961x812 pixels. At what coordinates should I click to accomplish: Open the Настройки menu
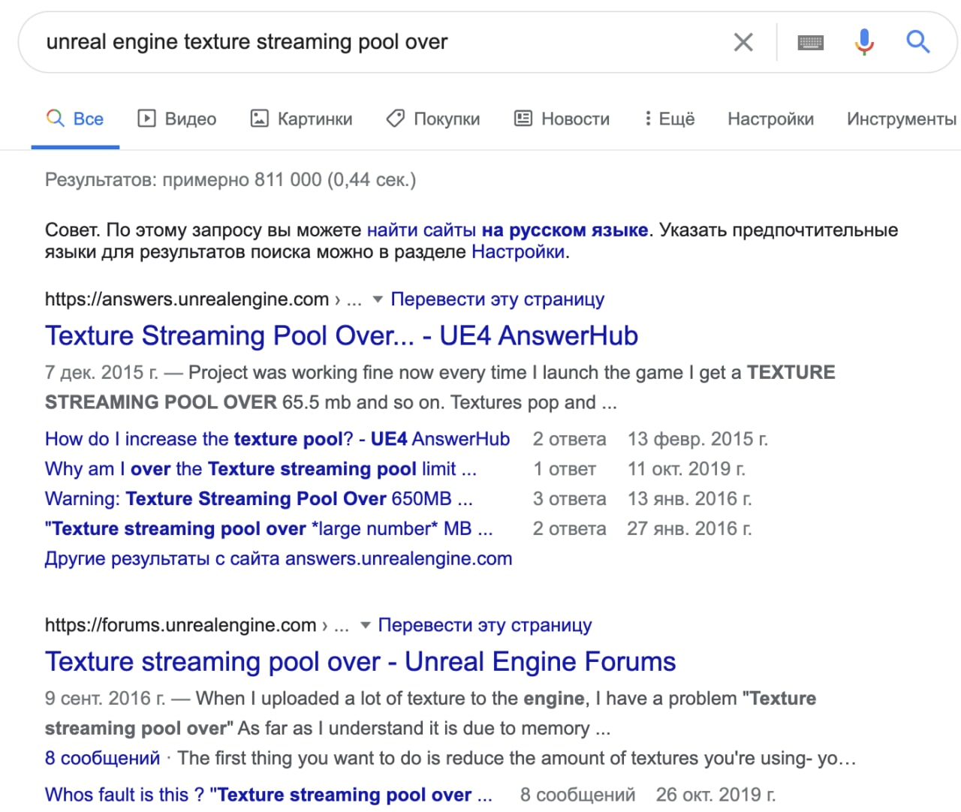(x=770, y=119)
